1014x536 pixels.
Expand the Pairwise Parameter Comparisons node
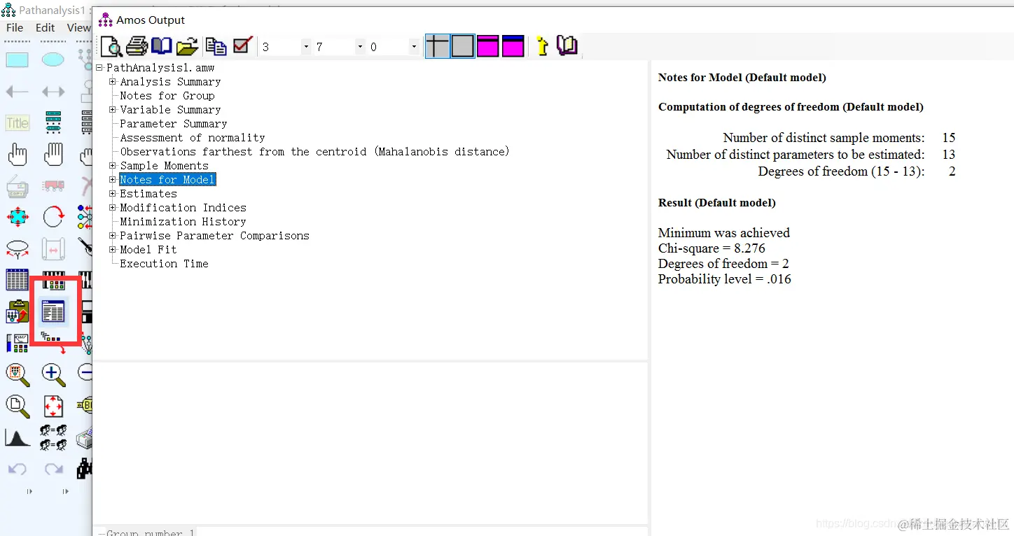click(x=113, y=236)
